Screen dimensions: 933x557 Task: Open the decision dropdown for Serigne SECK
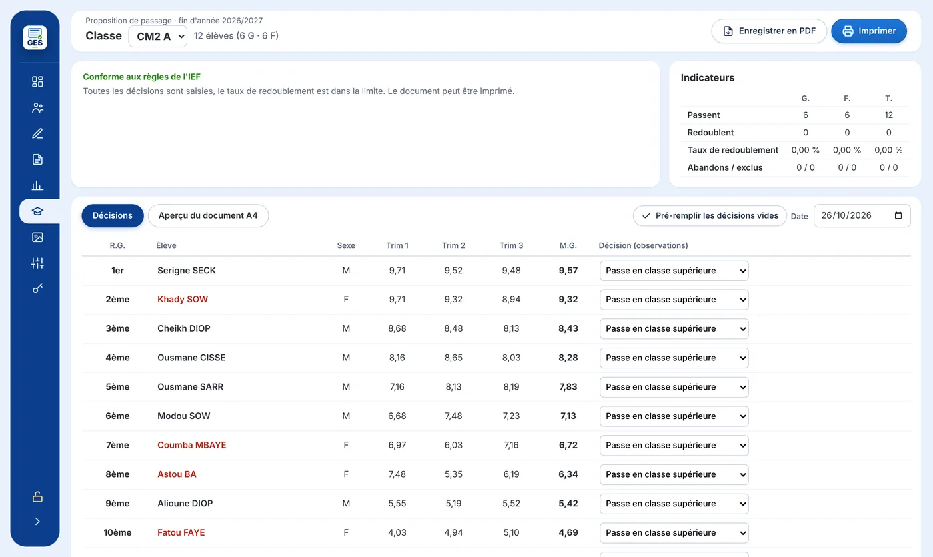click(674, 271)
